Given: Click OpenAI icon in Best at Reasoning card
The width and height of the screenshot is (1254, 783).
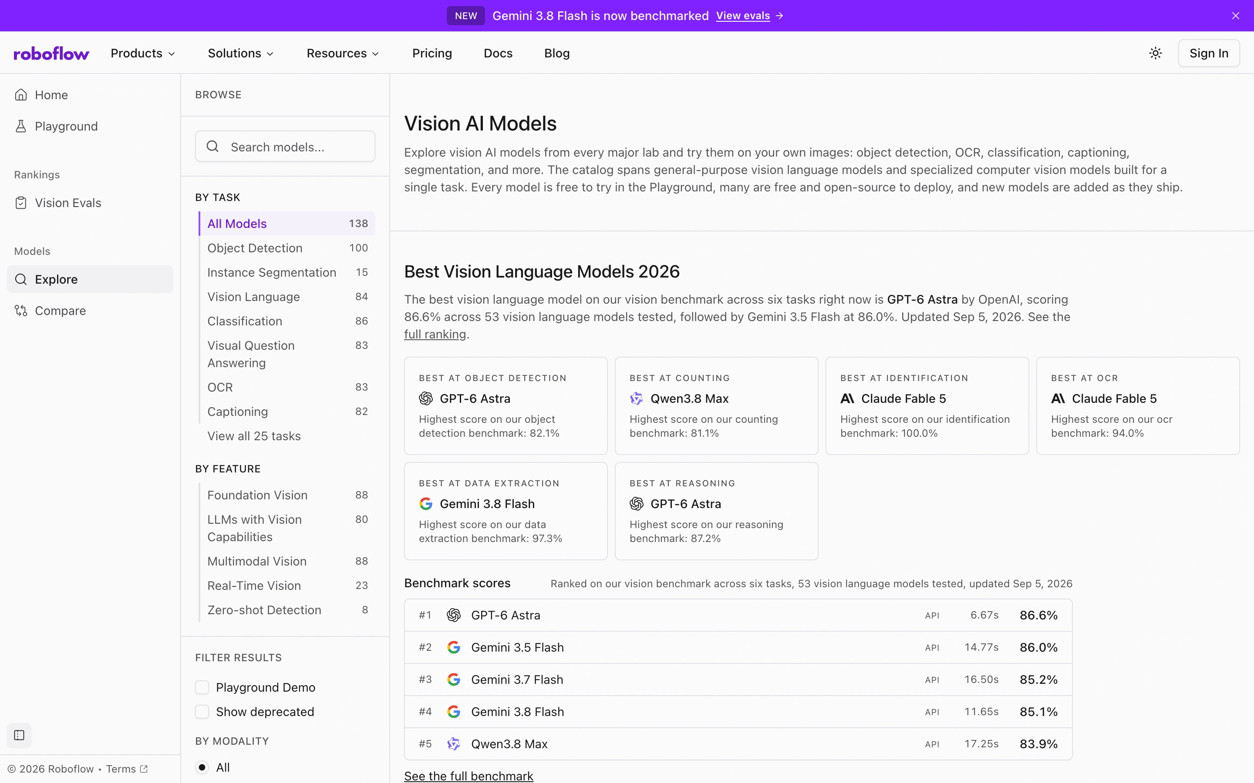Looking at the screenshot, I should tap(636, 504).
